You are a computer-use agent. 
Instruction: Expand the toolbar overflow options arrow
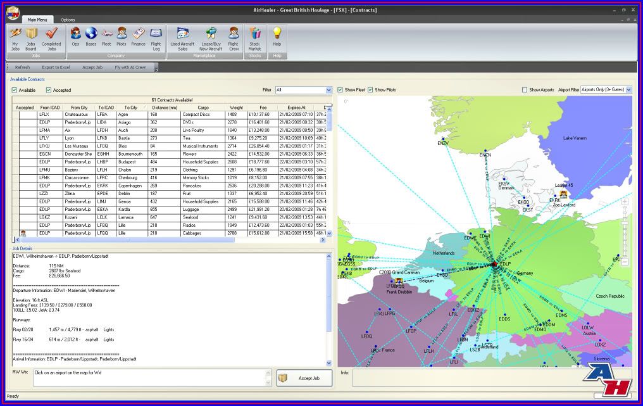pos(156,69)
